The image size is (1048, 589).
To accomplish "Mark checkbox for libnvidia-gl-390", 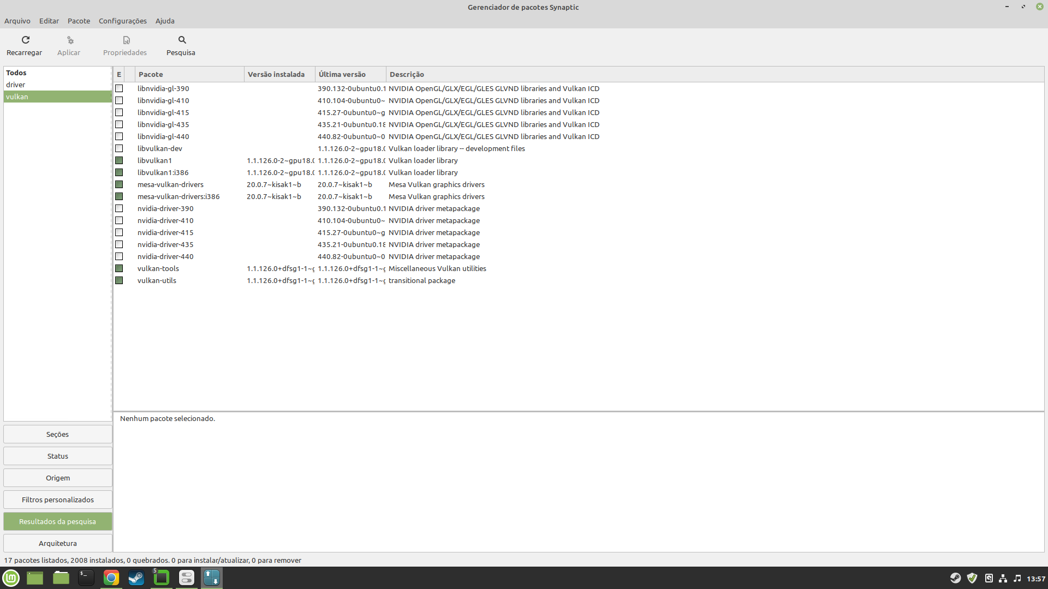I will (119, 88).
